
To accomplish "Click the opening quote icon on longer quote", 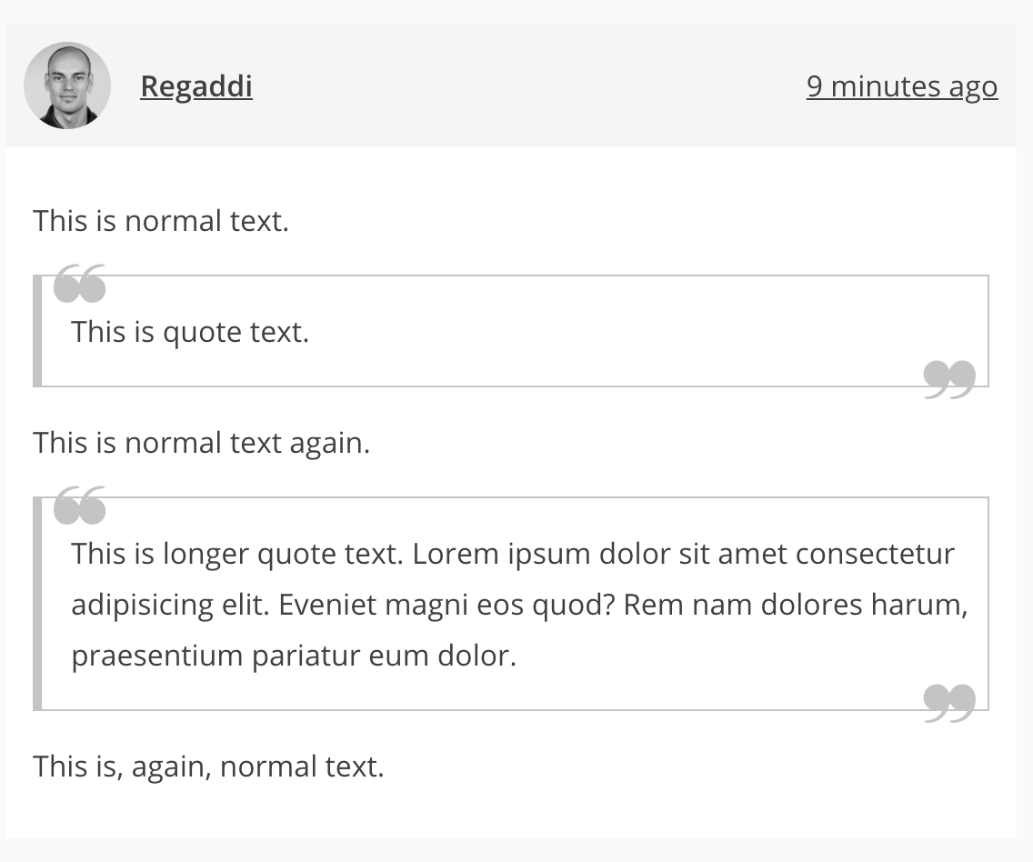I will (x=80, y=506).
